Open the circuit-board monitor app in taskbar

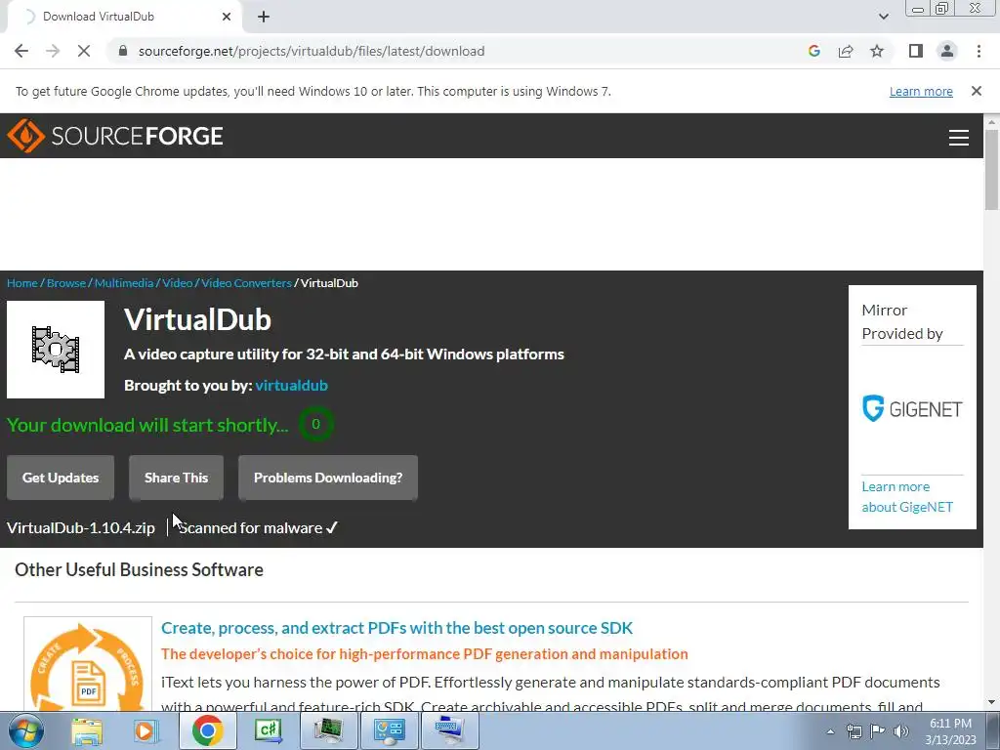(328, 730)
